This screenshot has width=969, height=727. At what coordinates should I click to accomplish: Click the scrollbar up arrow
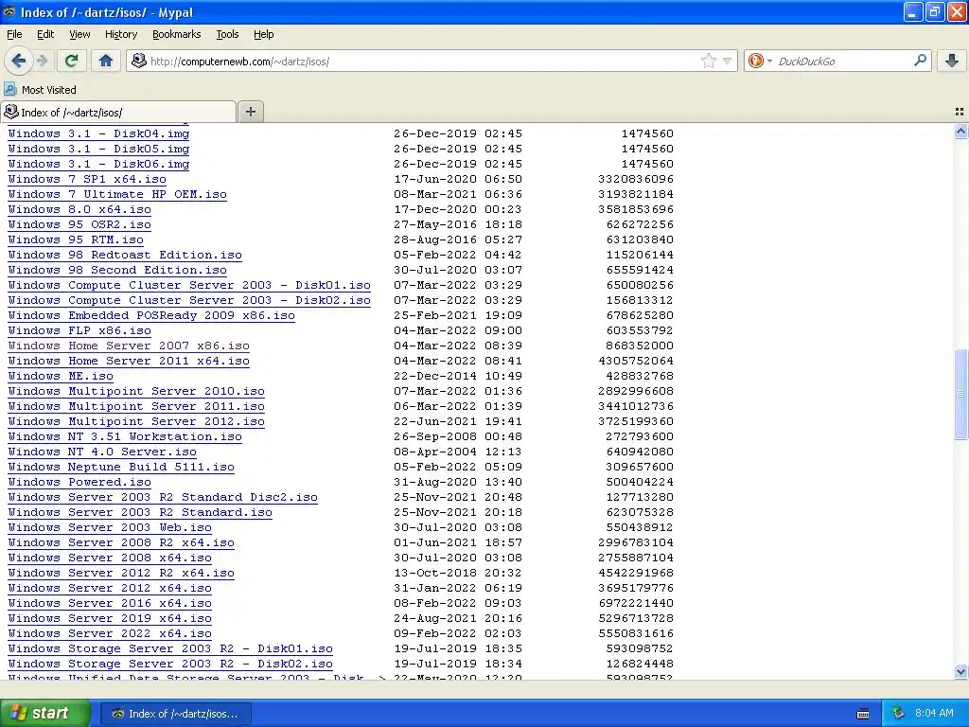960,131
